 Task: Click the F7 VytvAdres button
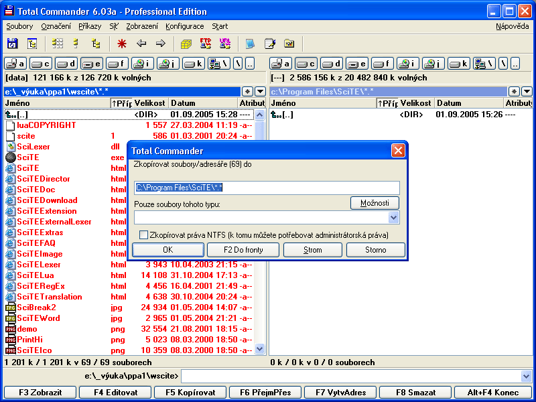click(x=340, y=393)
